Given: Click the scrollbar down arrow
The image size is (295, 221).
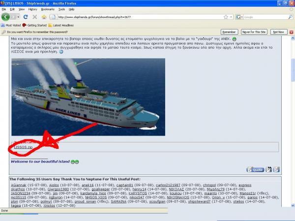Looking at the screenshot, I should (x=293, y=205).
